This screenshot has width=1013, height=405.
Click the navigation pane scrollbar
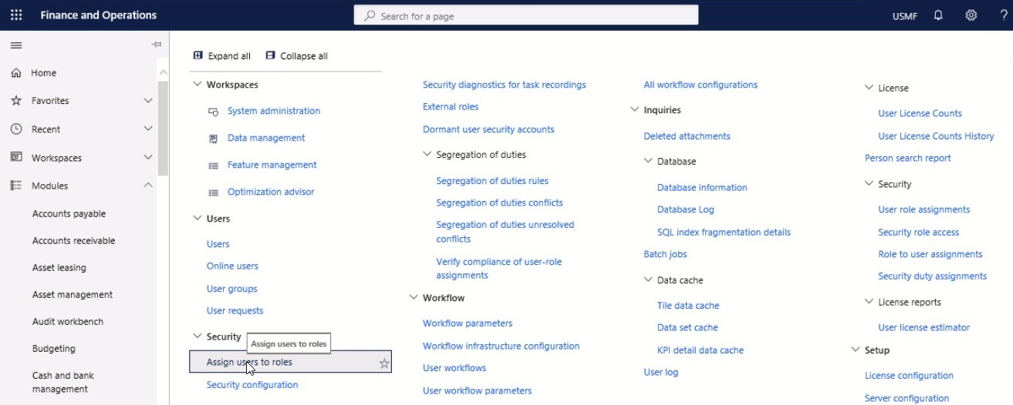pos(162,127)
